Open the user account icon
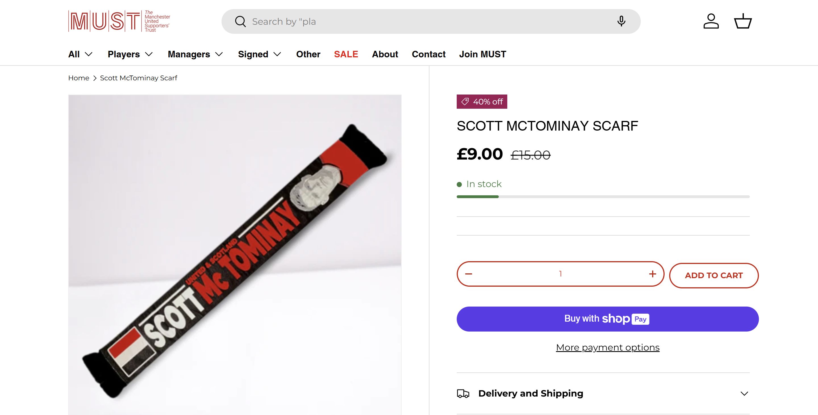The height and width of the screenshot is (415, 818). coord(711,21)
